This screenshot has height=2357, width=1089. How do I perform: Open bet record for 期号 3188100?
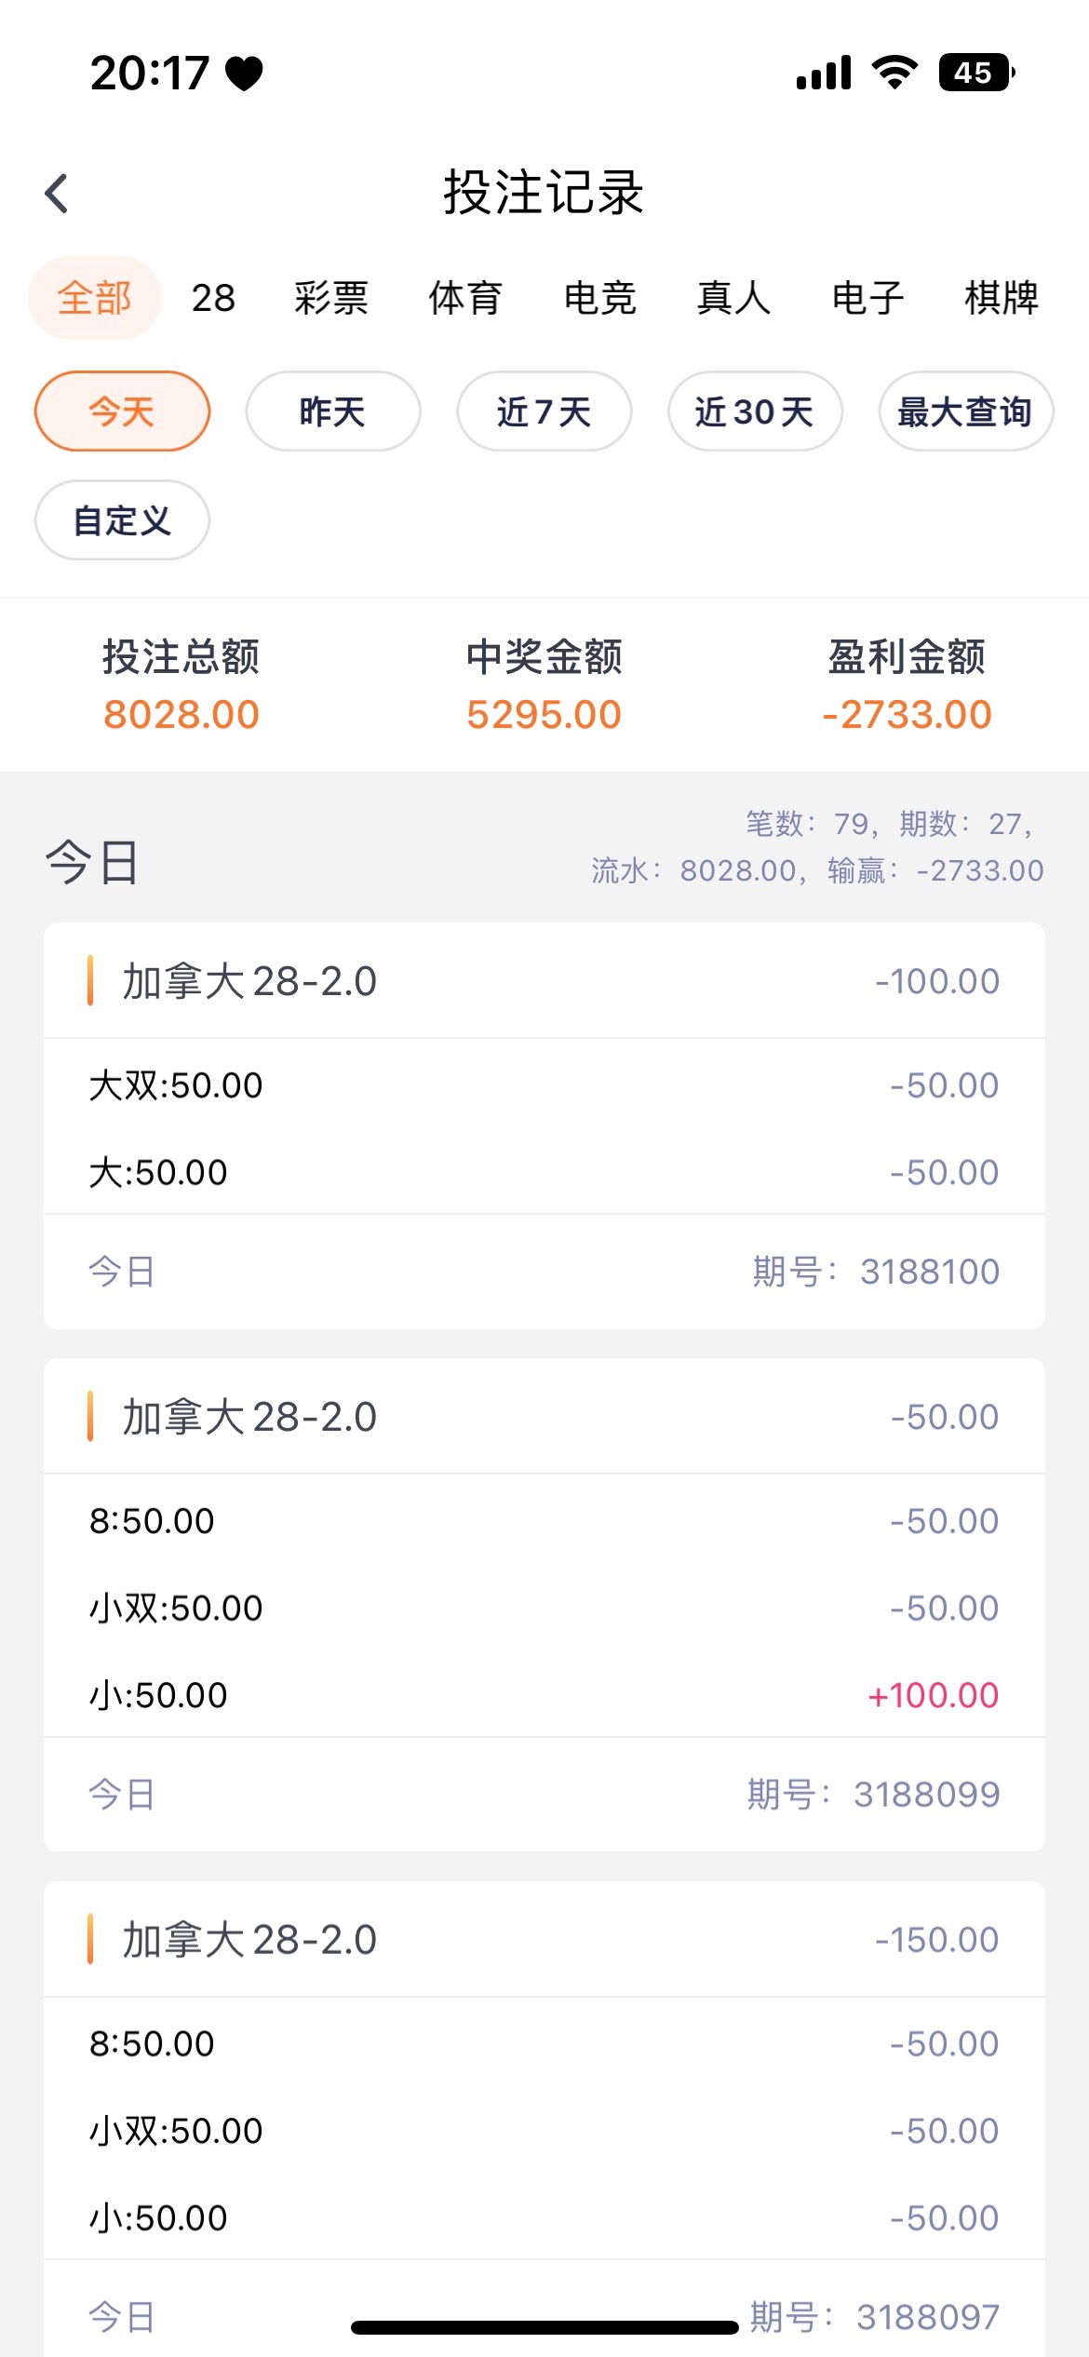(544, 1125)
